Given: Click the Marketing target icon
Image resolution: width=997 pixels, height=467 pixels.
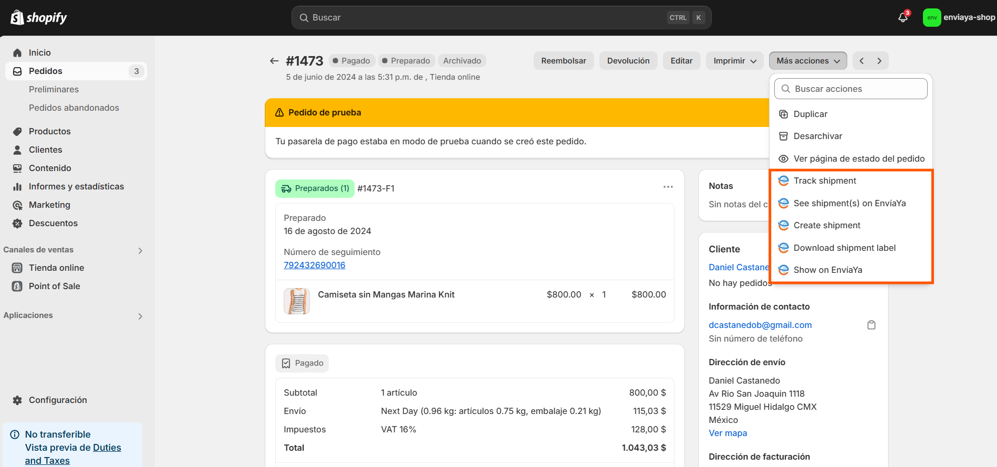Looking at the screenshot, I should click(17, 205).
